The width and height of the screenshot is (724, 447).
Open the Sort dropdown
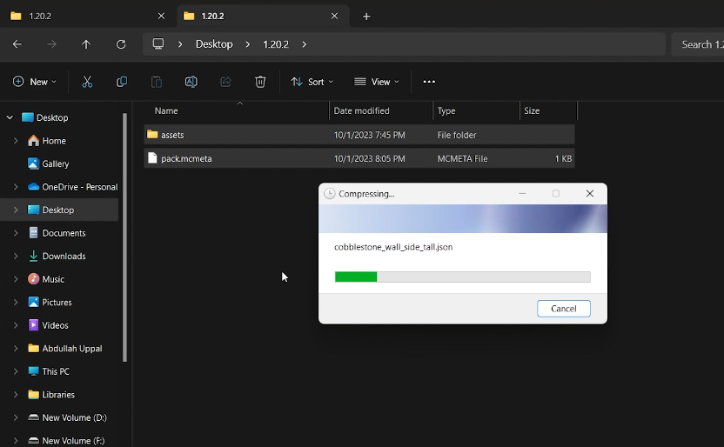click(312, 82)
